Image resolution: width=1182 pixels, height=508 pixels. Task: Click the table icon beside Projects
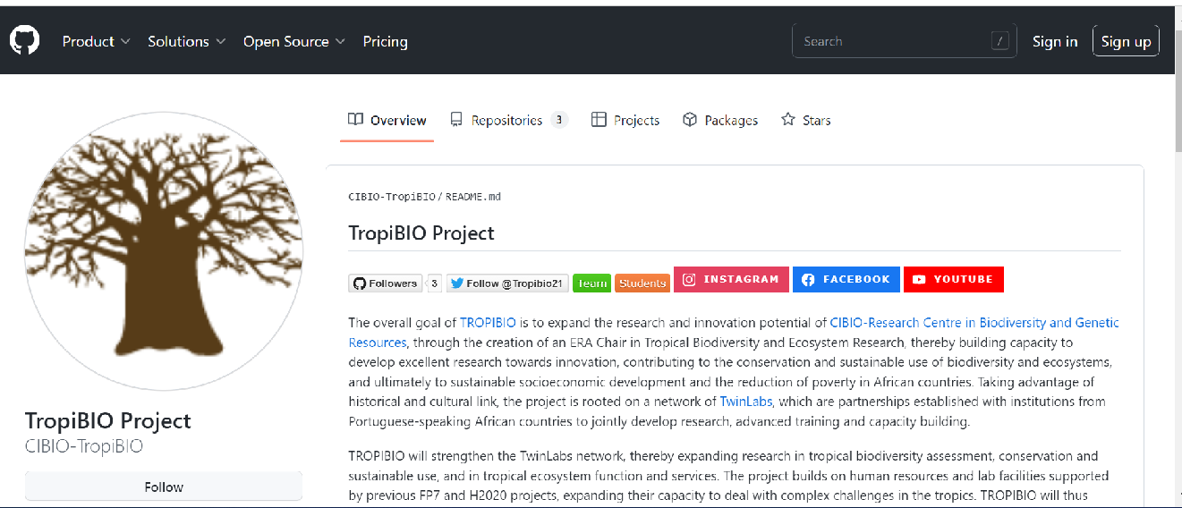click(x=599, y=120)
